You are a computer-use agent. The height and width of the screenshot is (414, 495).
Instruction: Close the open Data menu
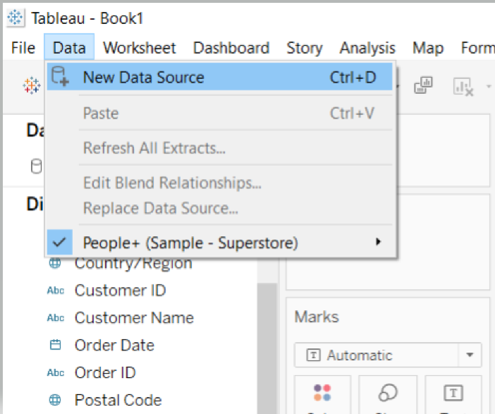coord(69,48)
